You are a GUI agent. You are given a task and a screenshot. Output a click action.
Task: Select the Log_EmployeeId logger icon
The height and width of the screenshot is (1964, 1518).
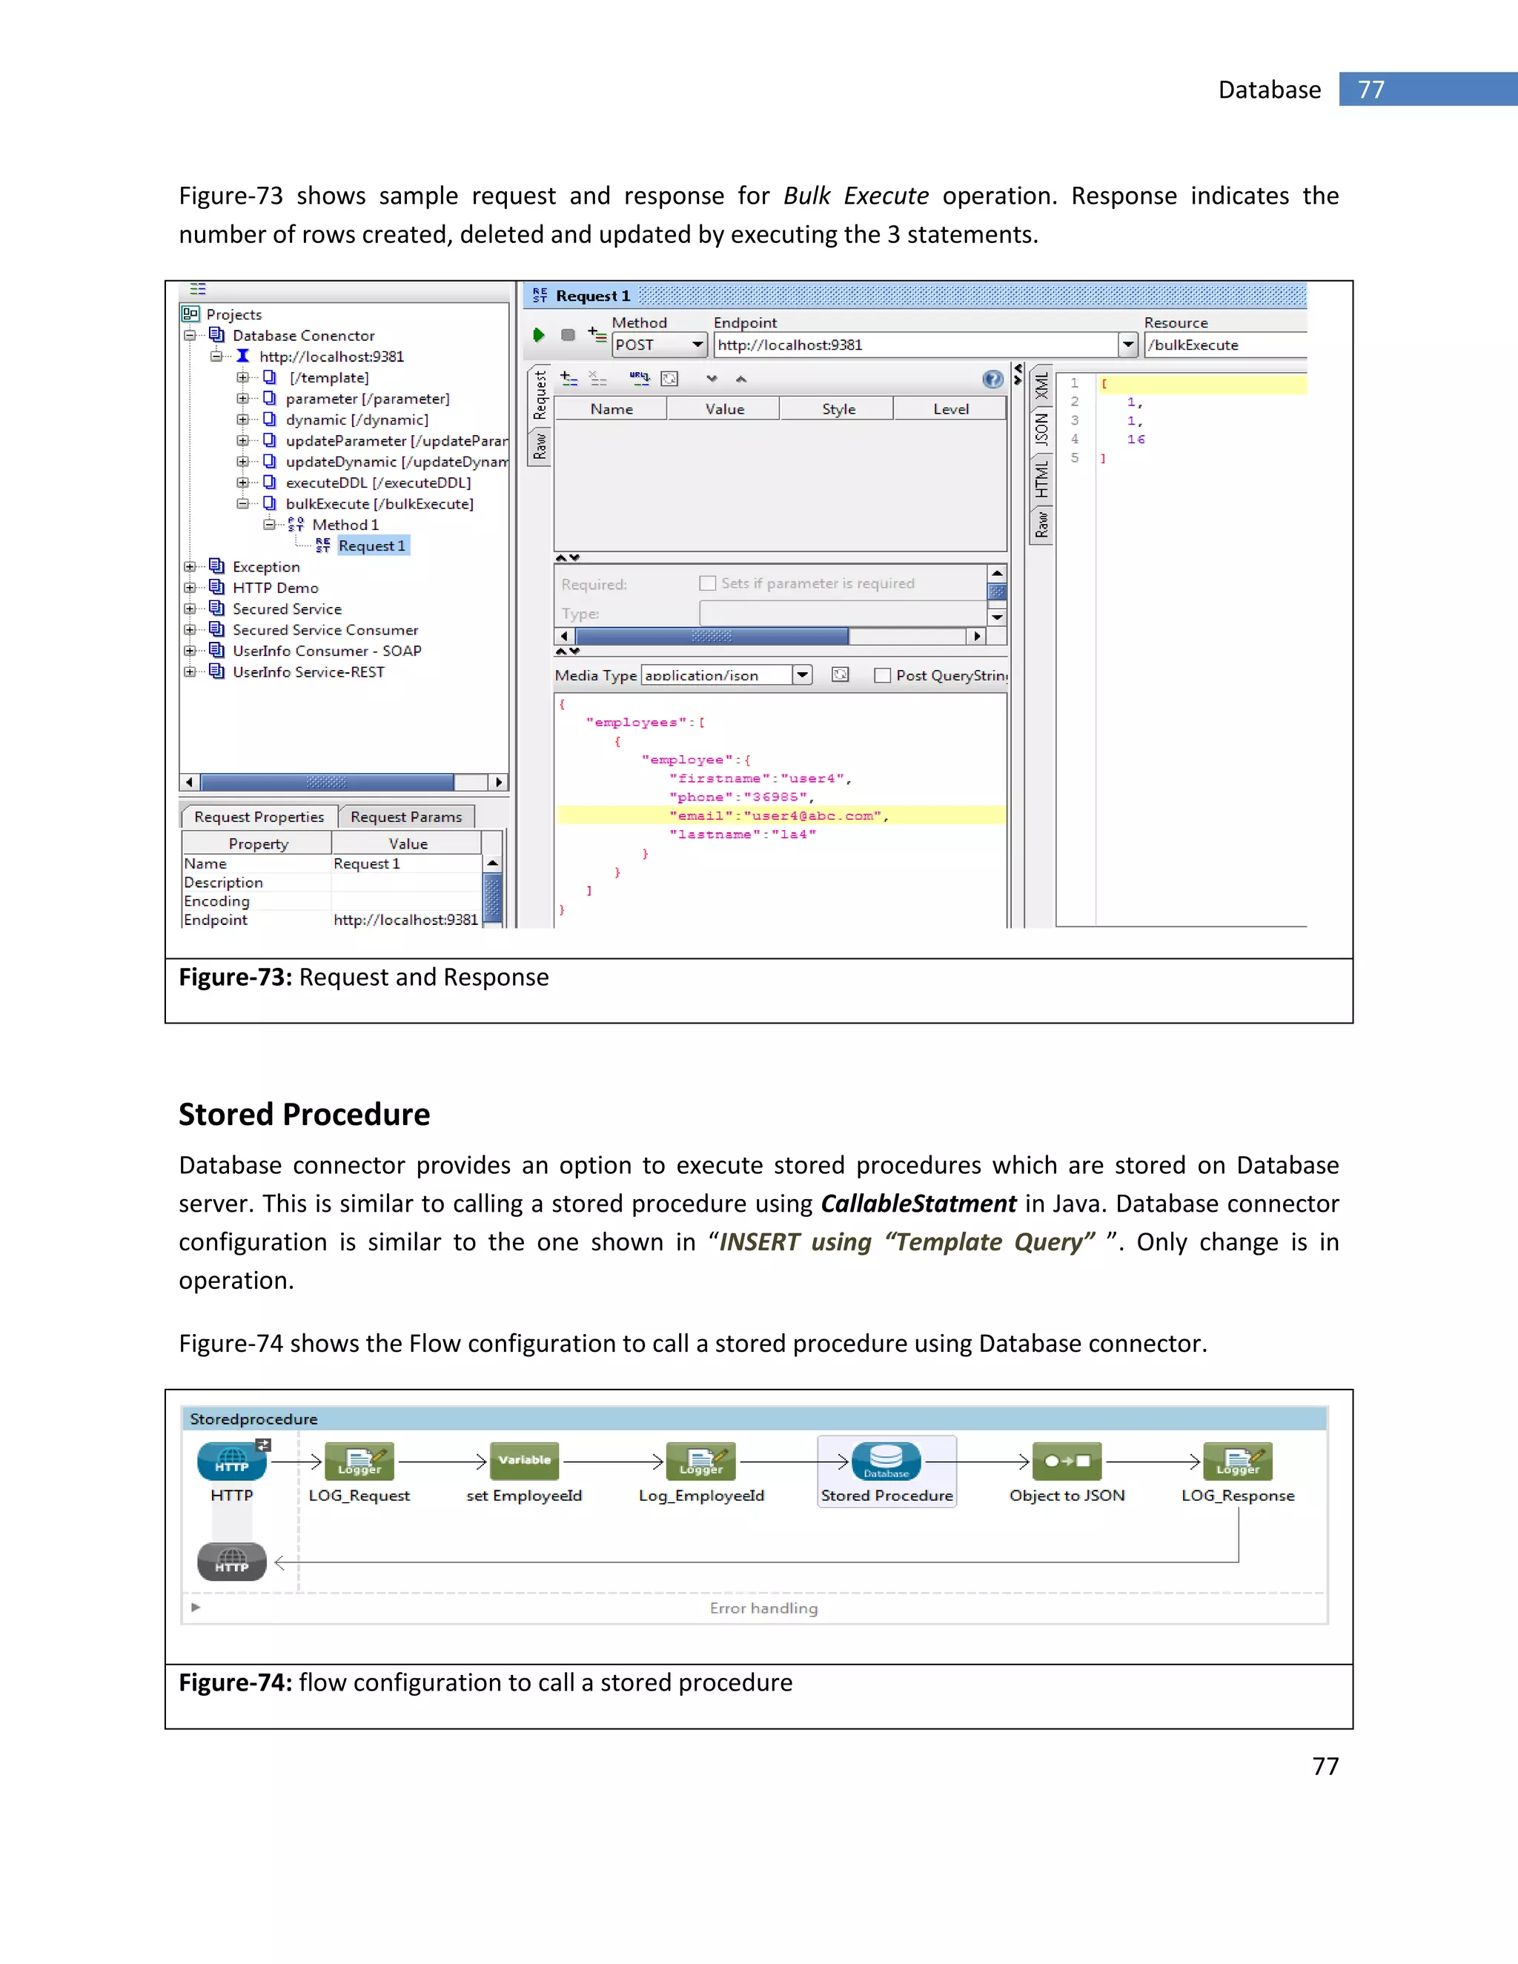click(x=700, y=1462)
